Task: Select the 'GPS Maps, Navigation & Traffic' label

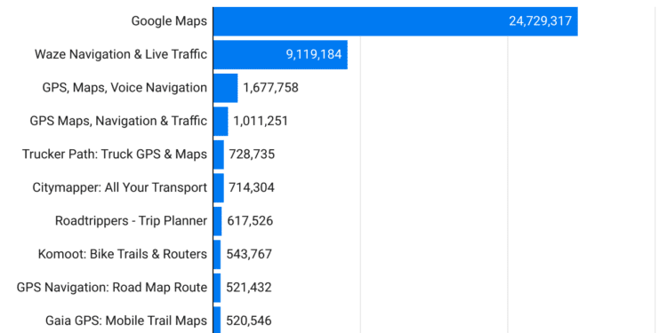Action: (x=118, y=121)
